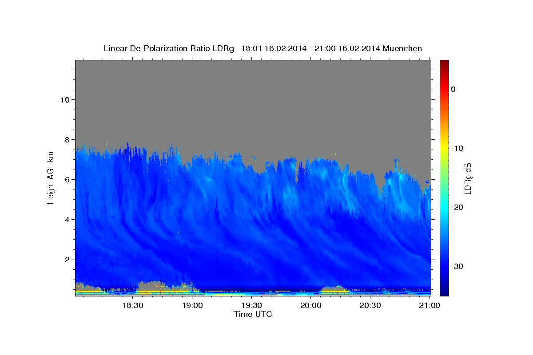Click the height tick label '2'
Viewport: 533px width, 355px height.
click(67, 260)
